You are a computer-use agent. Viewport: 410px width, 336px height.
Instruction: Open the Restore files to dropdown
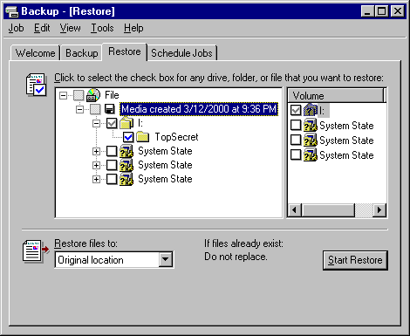[x=166, y=259]
